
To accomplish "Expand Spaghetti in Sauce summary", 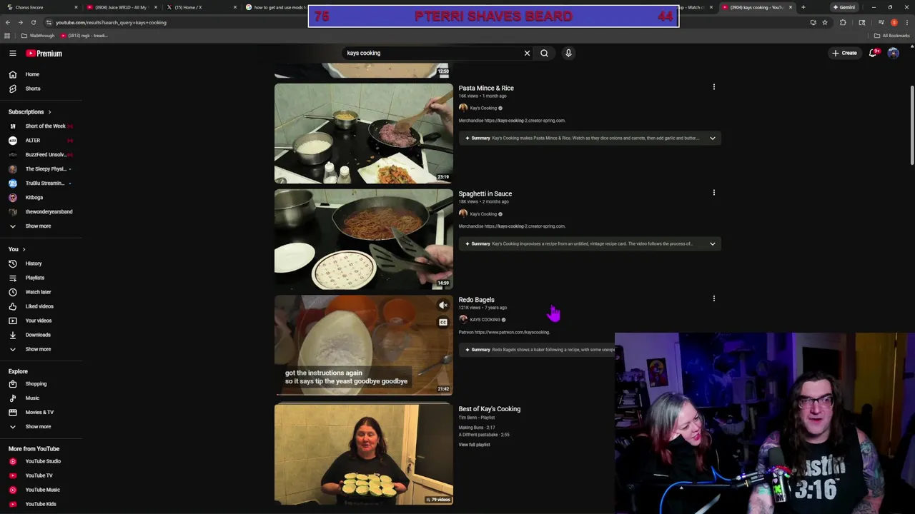I will pyautogui.click(x=712, y=243).
